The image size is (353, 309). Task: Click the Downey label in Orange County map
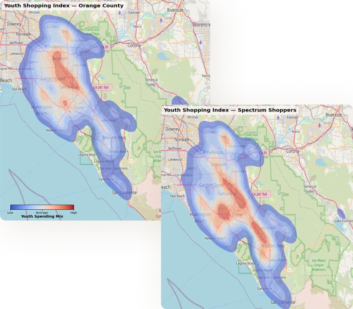click(14, 24)
